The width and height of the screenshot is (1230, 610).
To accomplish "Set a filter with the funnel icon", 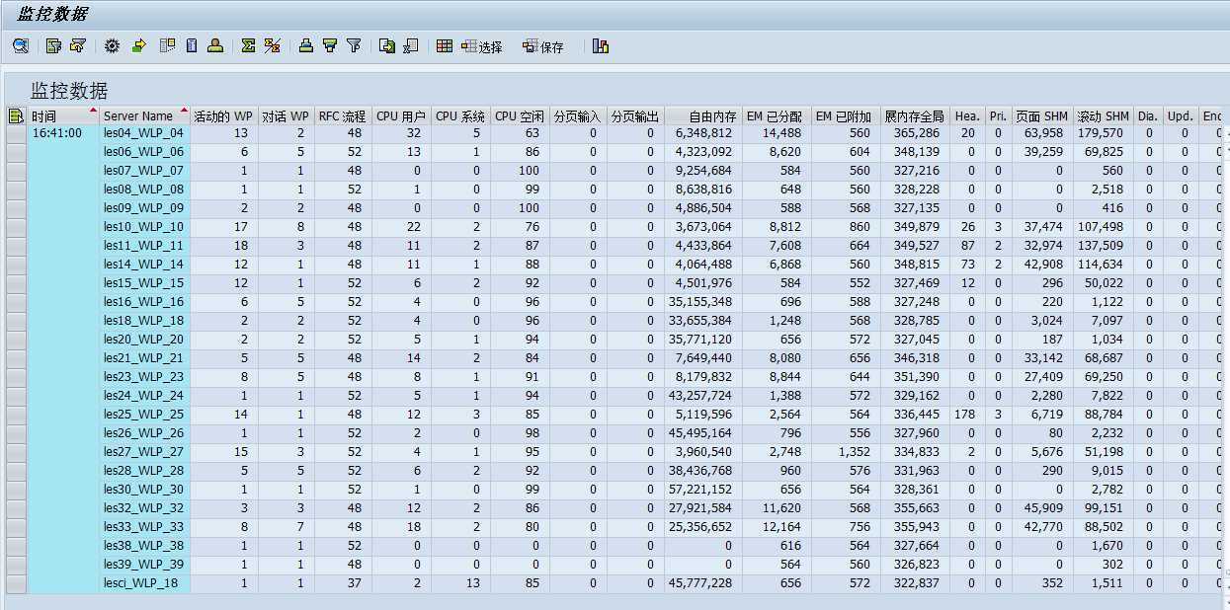I will coord(354,45).
